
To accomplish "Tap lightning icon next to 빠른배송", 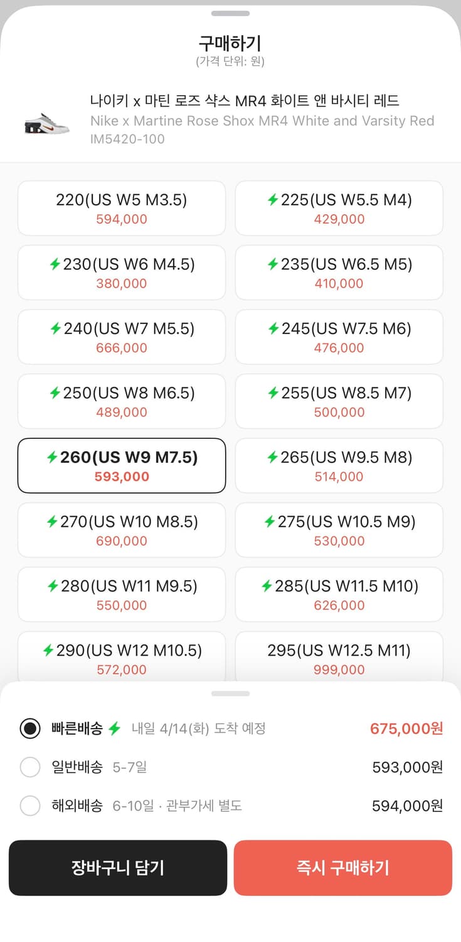I will pyautogui.click(x=114, y=728).
